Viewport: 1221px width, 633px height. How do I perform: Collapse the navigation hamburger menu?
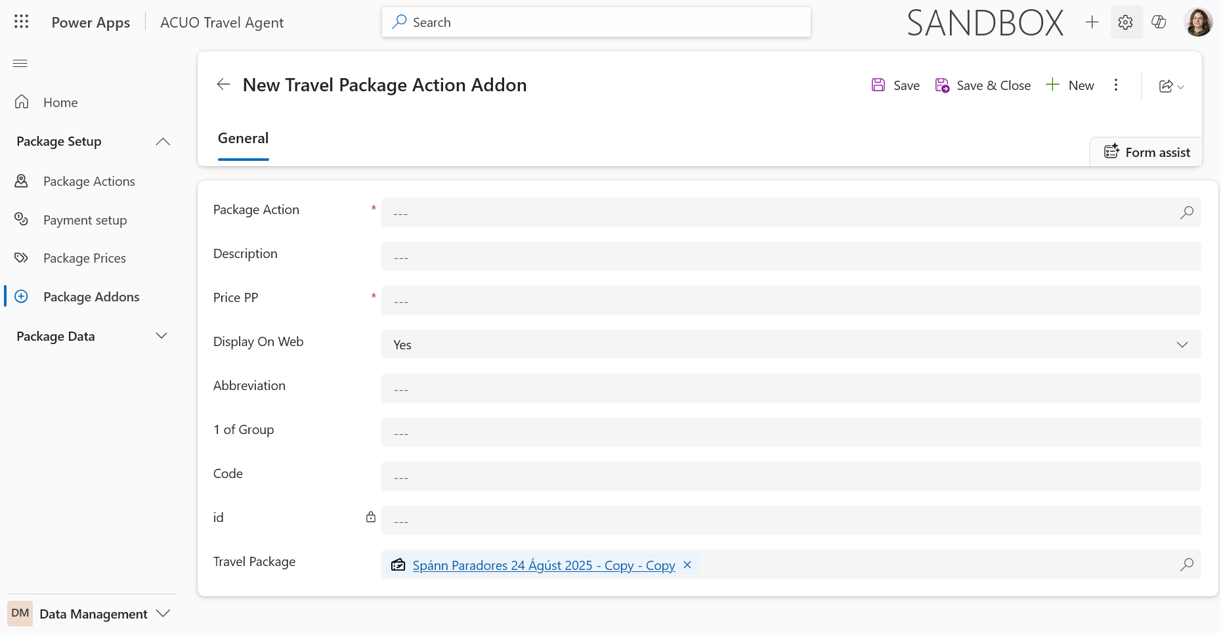20,63
